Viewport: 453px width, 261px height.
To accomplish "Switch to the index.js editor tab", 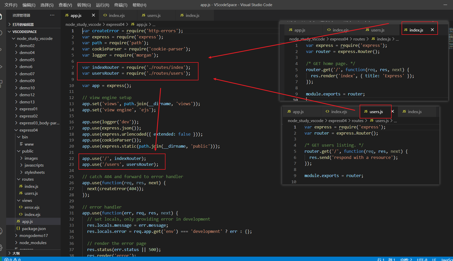I will point(195,15).
